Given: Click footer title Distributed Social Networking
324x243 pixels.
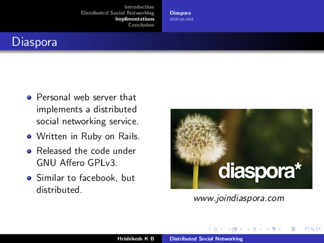Looking at the screenshot, I should (x=206, y=239).
